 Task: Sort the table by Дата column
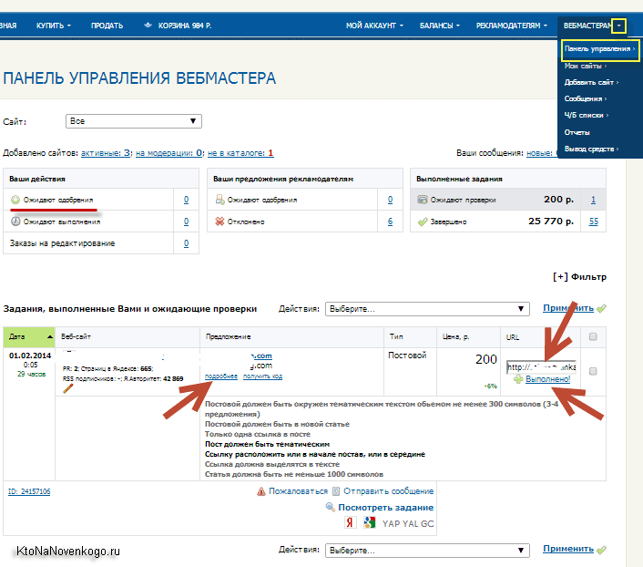click(x=29, y=336)
